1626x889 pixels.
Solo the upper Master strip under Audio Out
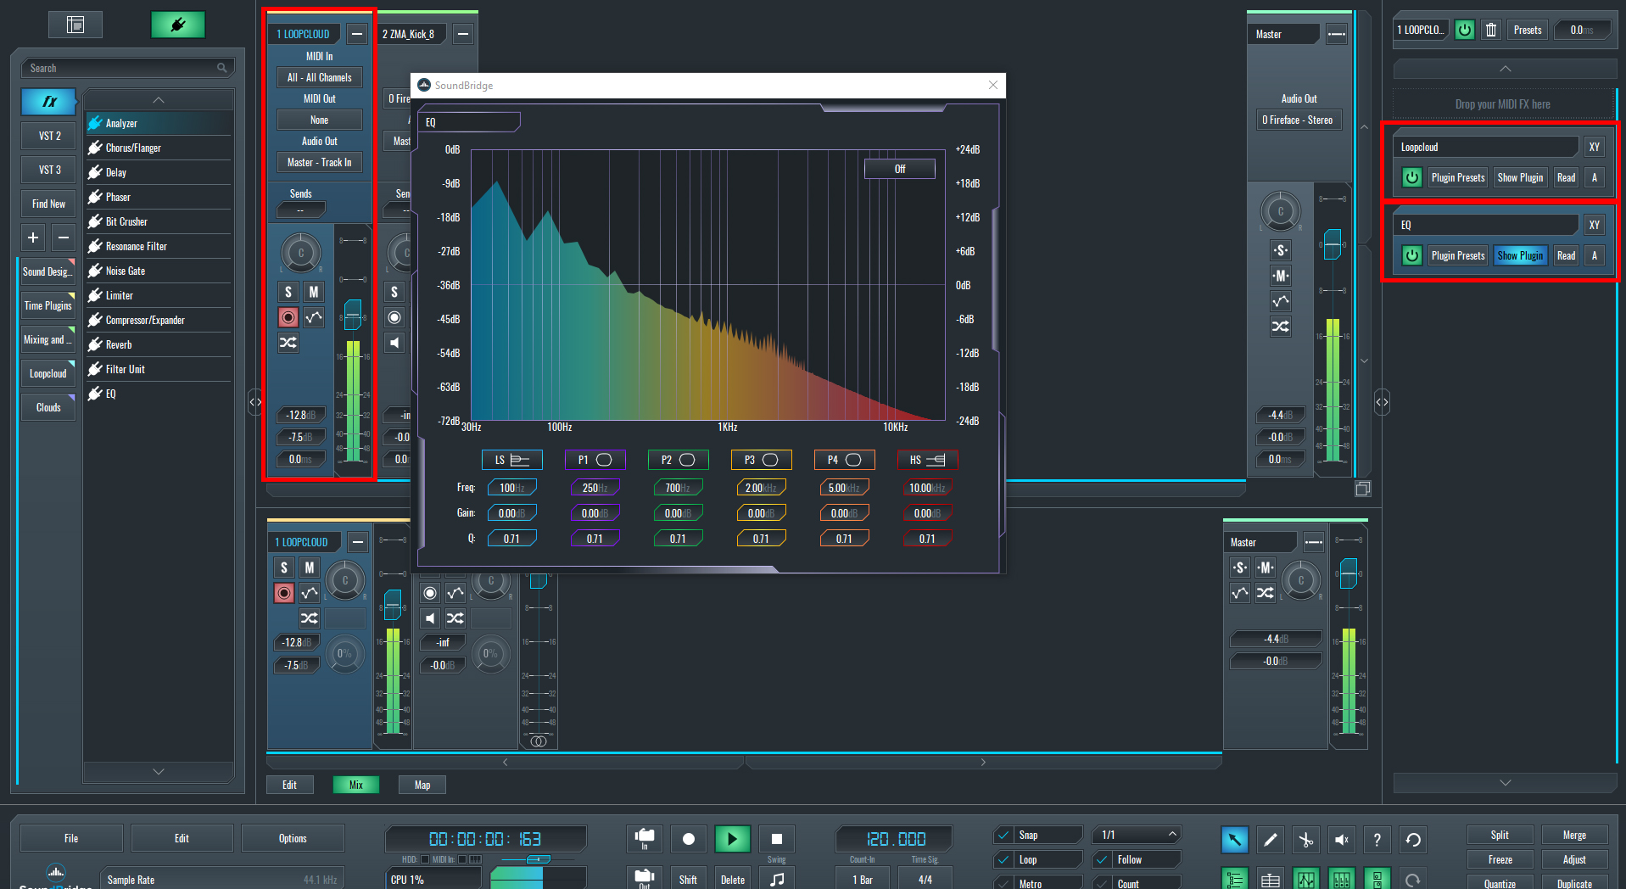1281,250
